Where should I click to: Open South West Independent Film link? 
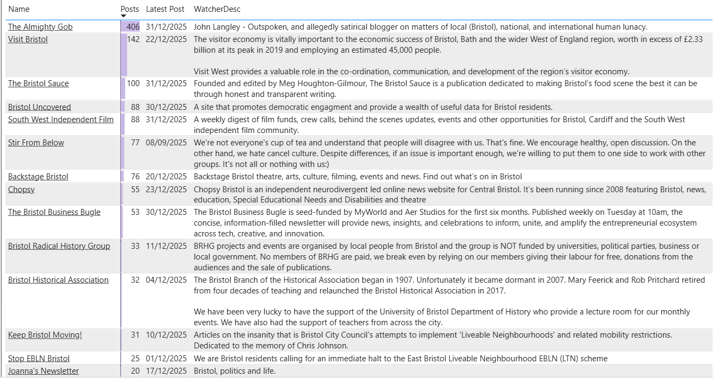point(60,120)
